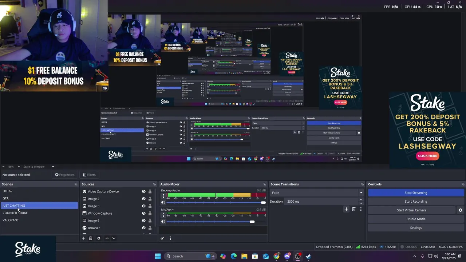Select the GTA scene
Screen dimensions: 466x262
[x=39, y=198]
